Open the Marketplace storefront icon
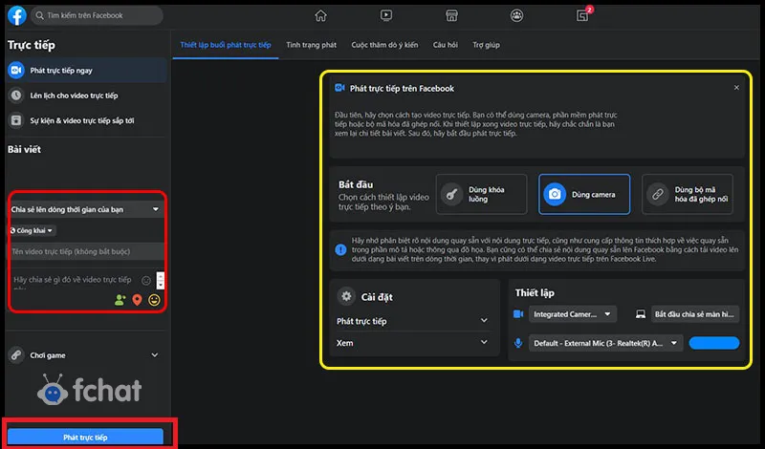Viewport: 765px width, 449px height. coord(451,15)
